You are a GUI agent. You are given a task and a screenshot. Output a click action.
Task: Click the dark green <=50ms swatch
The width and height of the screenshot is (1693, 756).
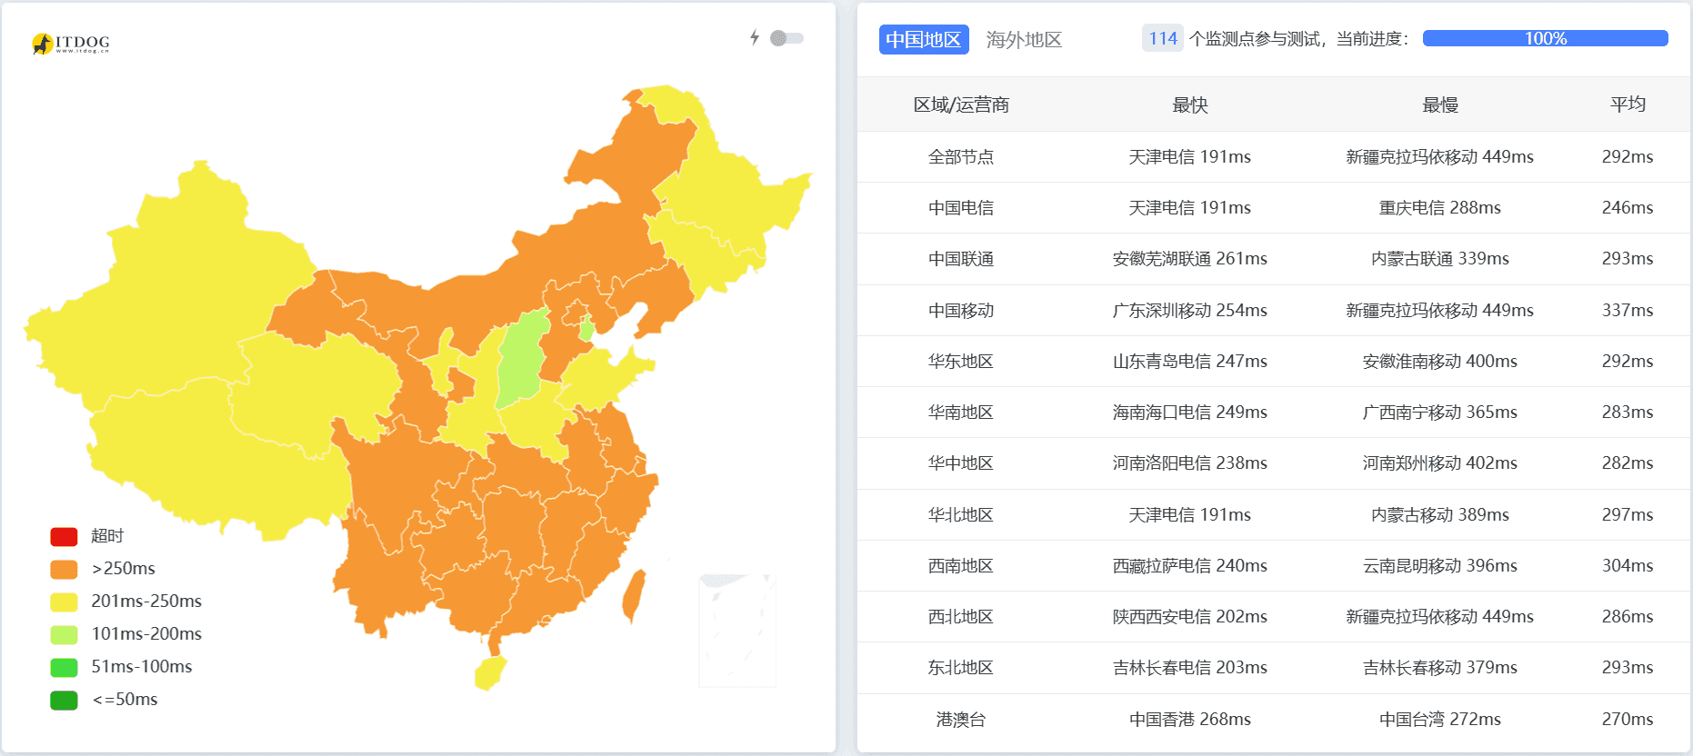(64, 700)
